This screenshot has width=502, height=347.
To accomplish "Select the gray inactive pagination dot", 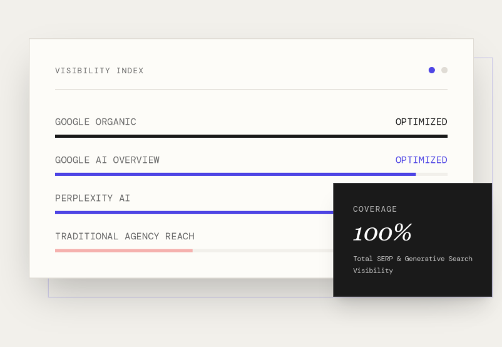I will [444, 70].
